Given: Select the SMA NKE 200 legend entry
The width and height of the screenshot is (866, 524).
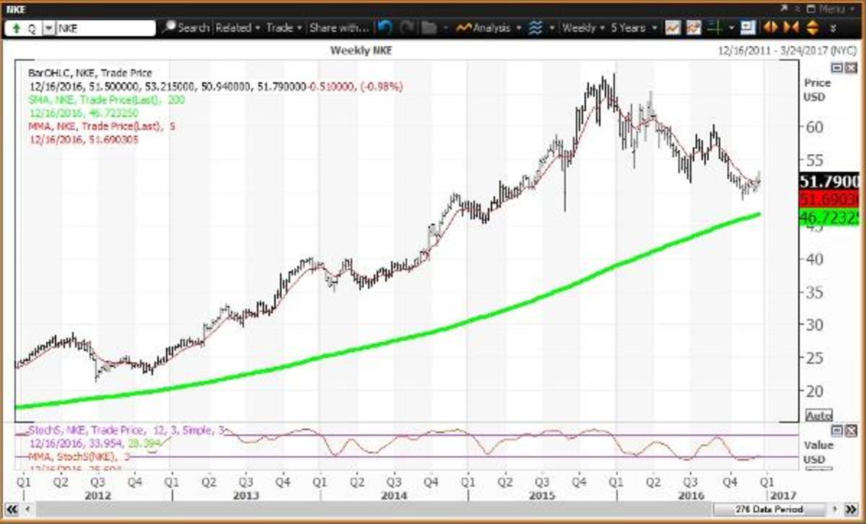Looking at the screenshot, I should coord(105,100).
